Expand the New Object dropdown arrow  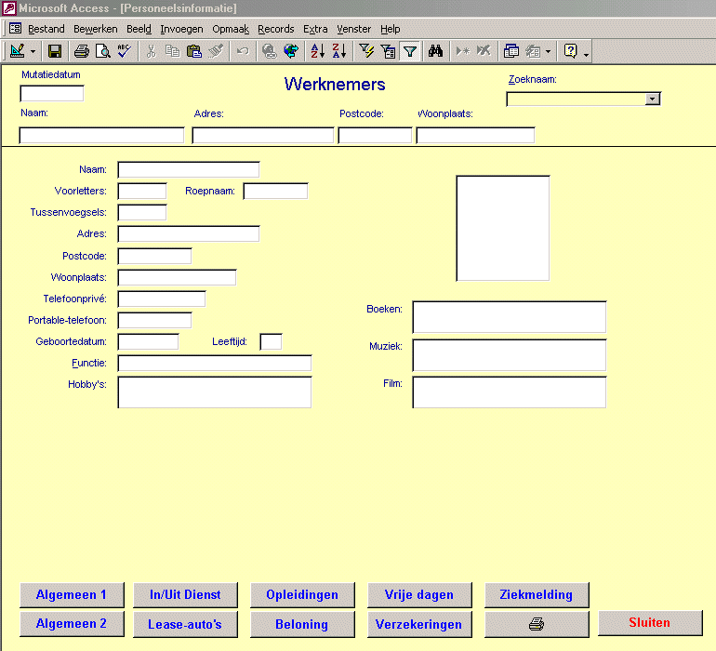[x=549, y=51]
